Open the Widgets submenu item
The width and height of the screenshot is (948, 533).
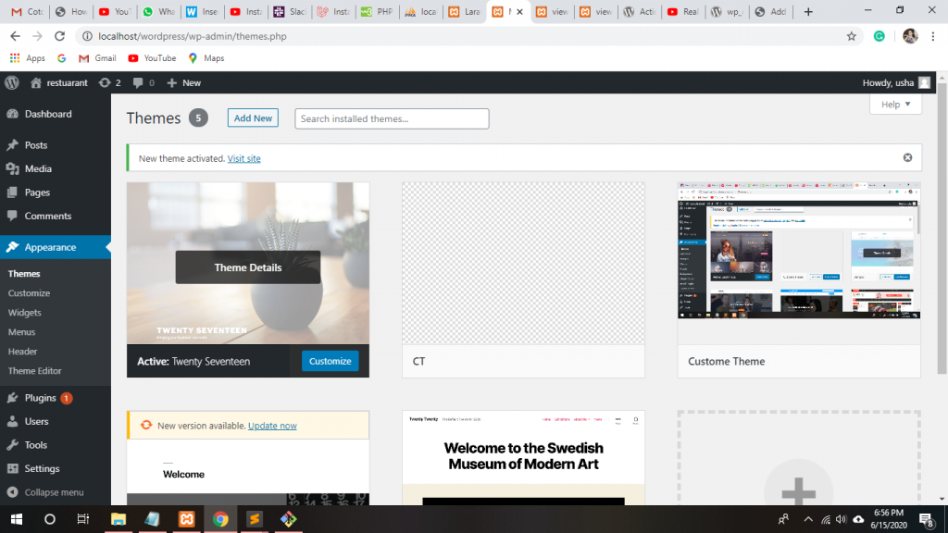25,313
